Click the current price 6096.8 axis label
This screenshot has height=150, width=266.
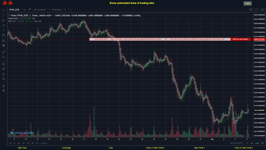pos(259,110)
